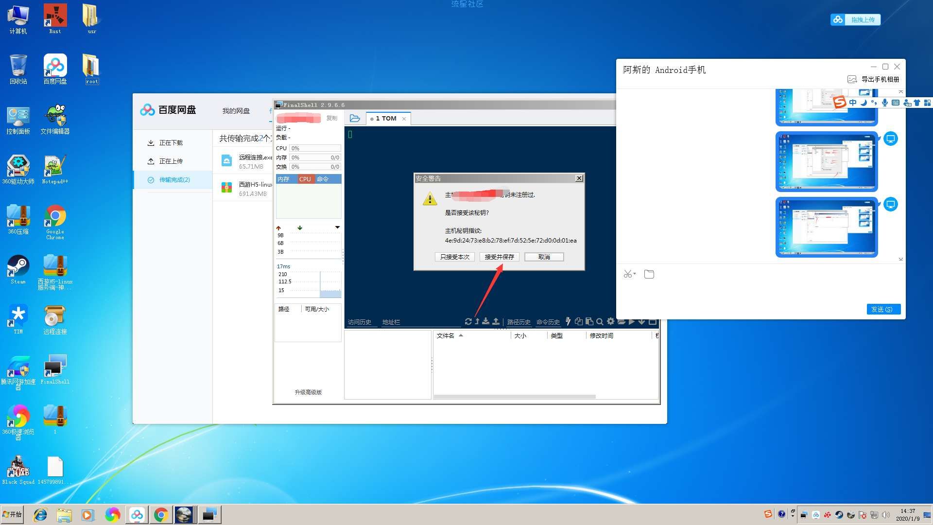Open the Steam desktop shortcut
Viewport: 933px width, 525px height.
click(x=18, y=270)
